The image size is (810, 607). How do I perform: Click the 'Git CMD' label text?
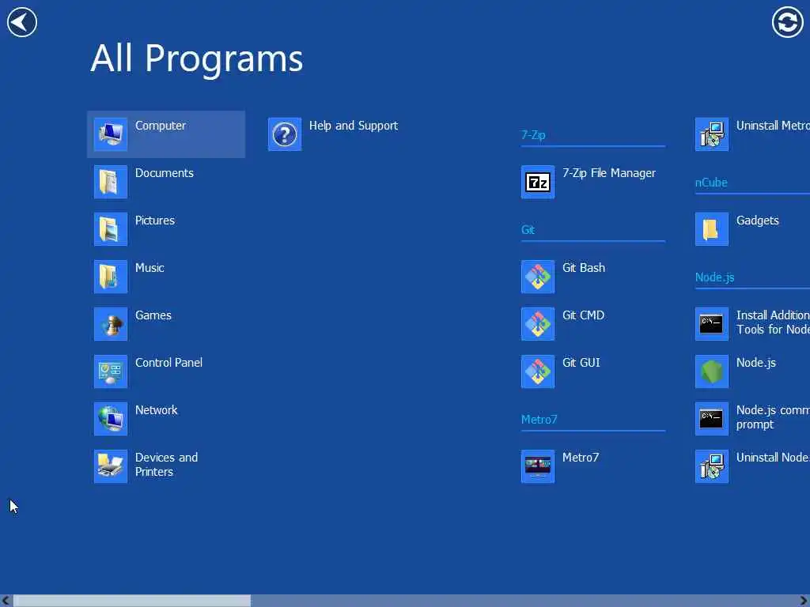coord(583,315)
